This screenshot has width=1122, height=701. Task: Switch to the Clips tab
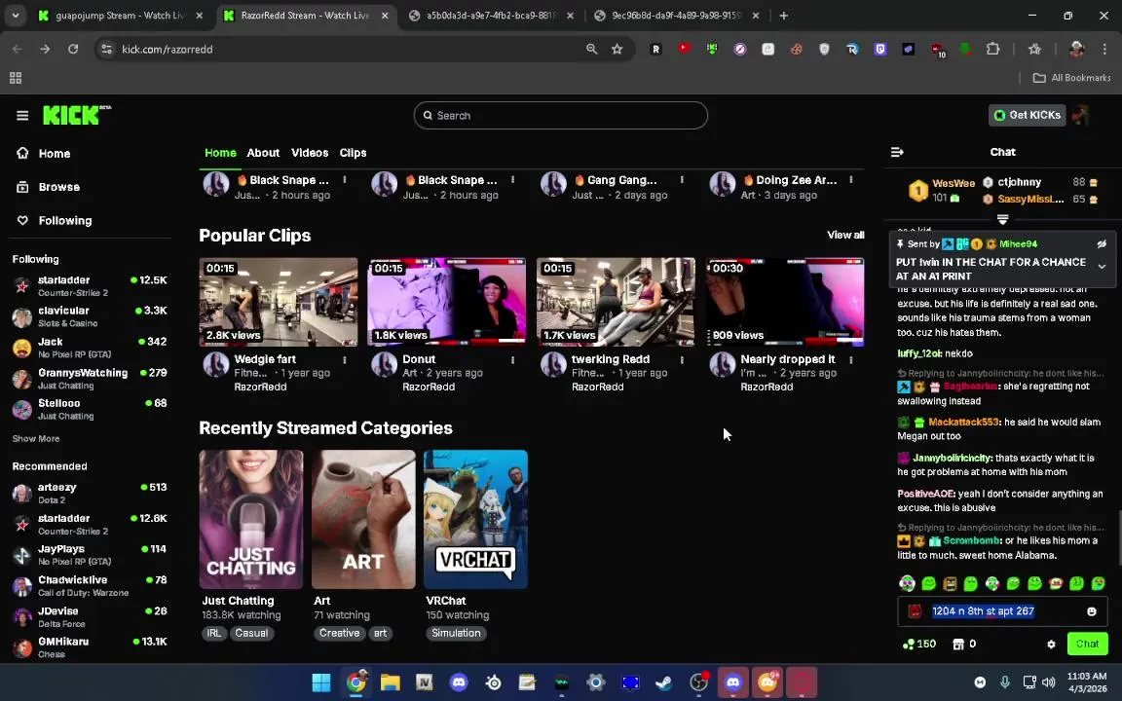pos(353,152)
